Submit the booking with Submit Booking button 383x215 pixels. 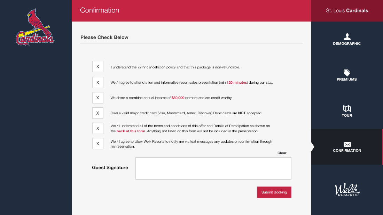tap(274, 192)
